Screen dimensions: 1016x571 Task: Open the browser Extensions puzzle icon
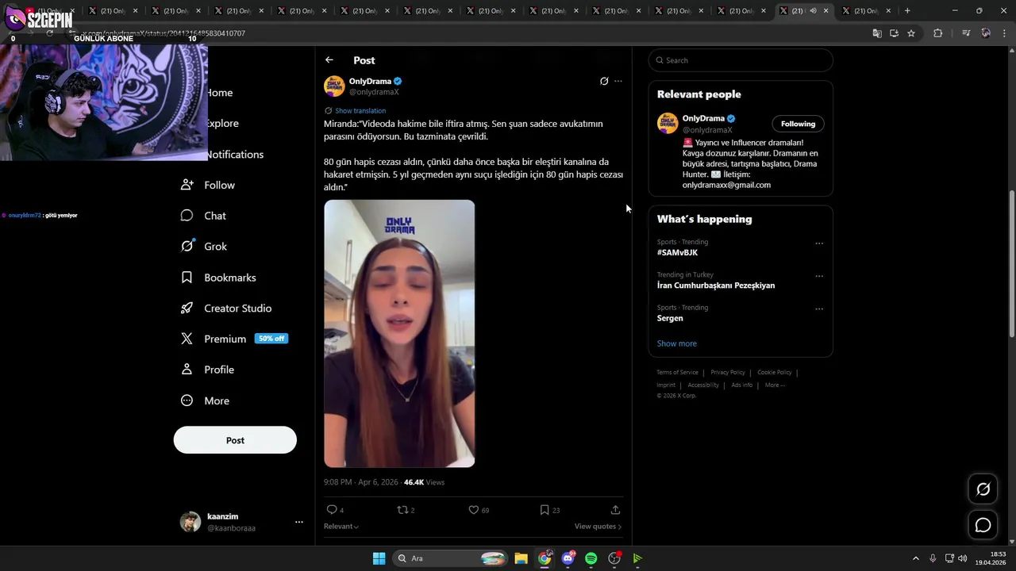(938, 33)
